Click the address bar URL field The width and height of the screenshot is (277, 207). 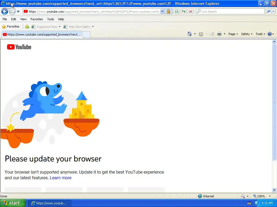point(94,12)
